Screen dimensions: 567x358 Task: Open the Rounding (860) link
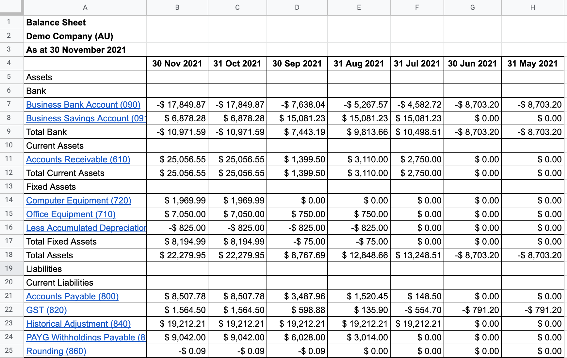pos(56,351)
